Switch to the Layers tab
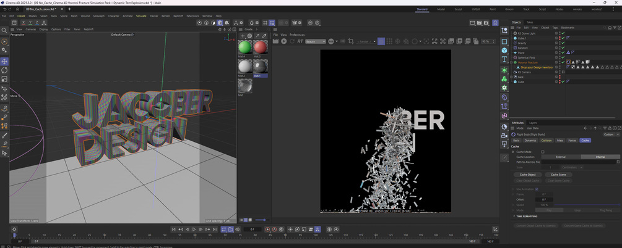Image resolution: width=622 pixels, height=248 pixels. click(x=533, y=123)
